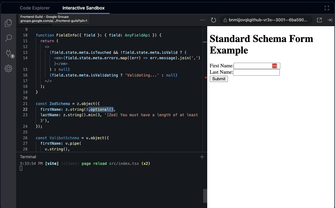Image resolution: width=335 pixels, height=208 pixels.
Task: Click line number 22 in the gutter
Action: coord(25,109)
